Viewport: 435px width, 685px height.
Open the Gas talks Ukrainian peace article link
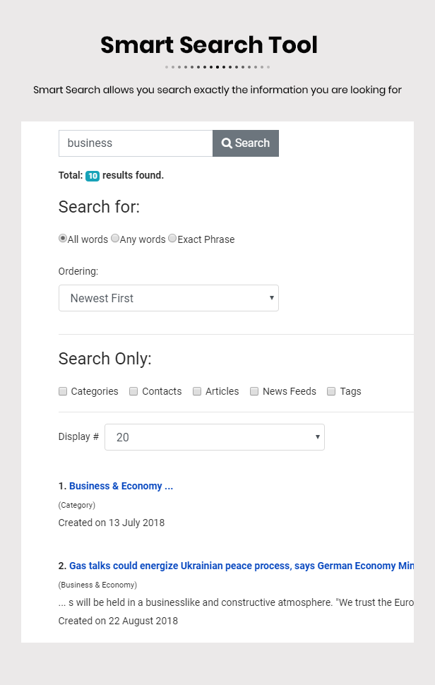pos(242,566)
